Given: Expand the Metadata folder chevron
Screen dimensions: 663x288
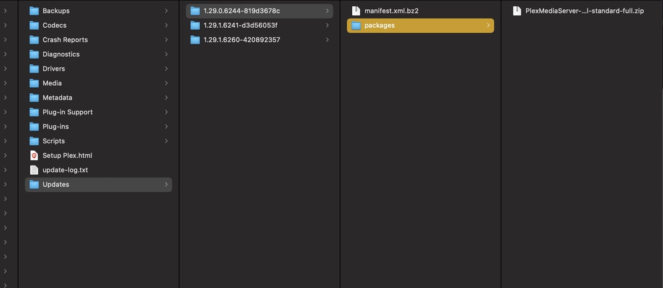Looking at the screenshot, I should click(x=166, y=98).
